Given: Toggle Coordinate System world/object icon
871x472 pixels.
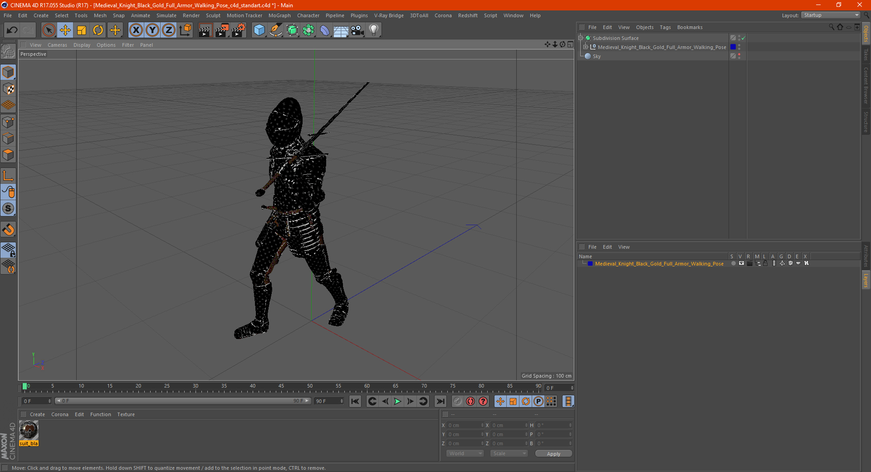Looking at the screenshot, I should (185, 30).
